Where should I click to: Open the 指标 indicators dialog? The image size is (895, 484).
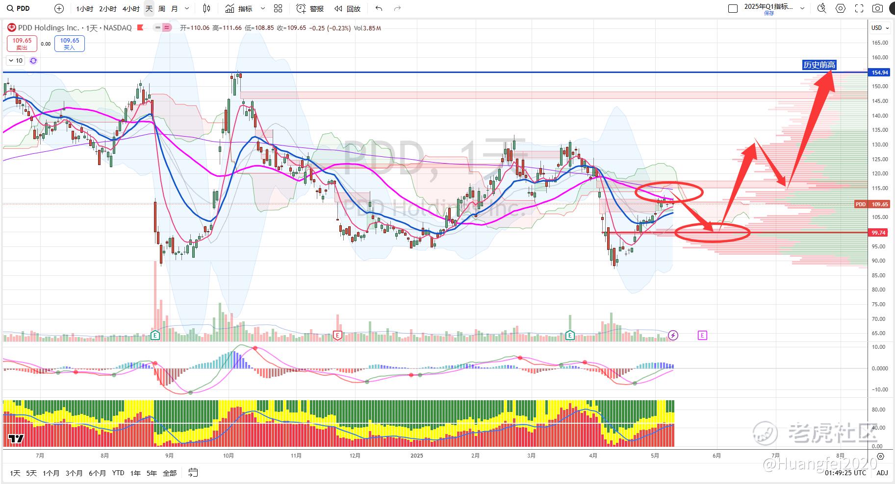tap(239, 9)
